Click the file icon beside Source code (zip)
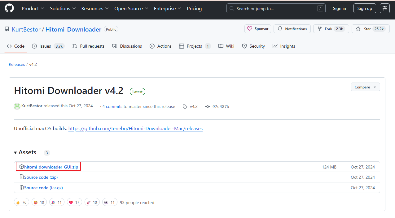 click(x=21, y=177)
